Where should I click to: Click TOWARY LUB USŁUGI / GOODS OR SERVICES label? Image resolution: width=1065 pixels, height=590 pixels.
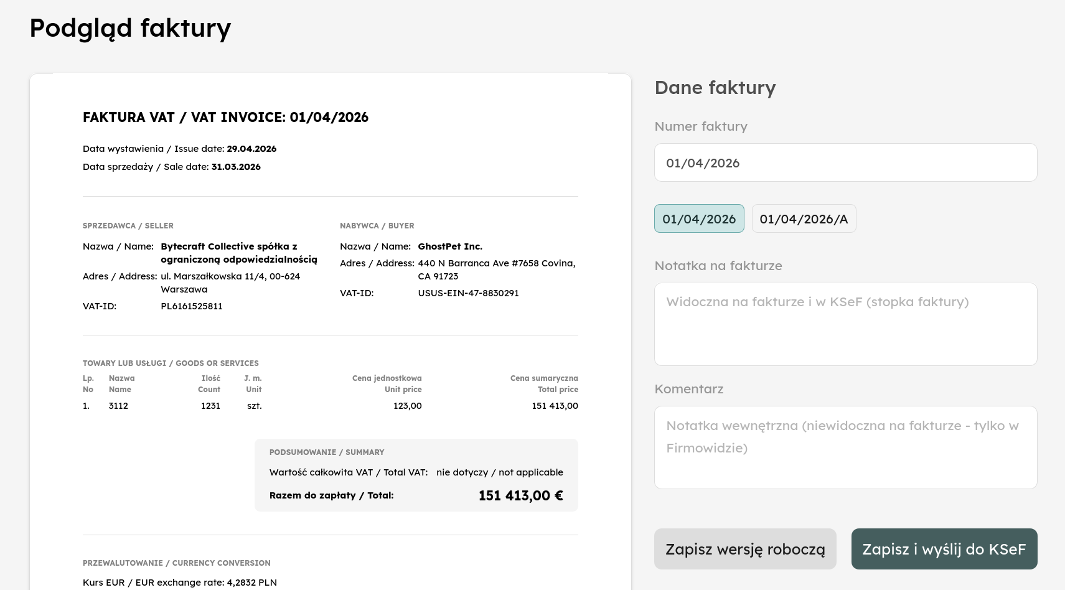point(171,363)
